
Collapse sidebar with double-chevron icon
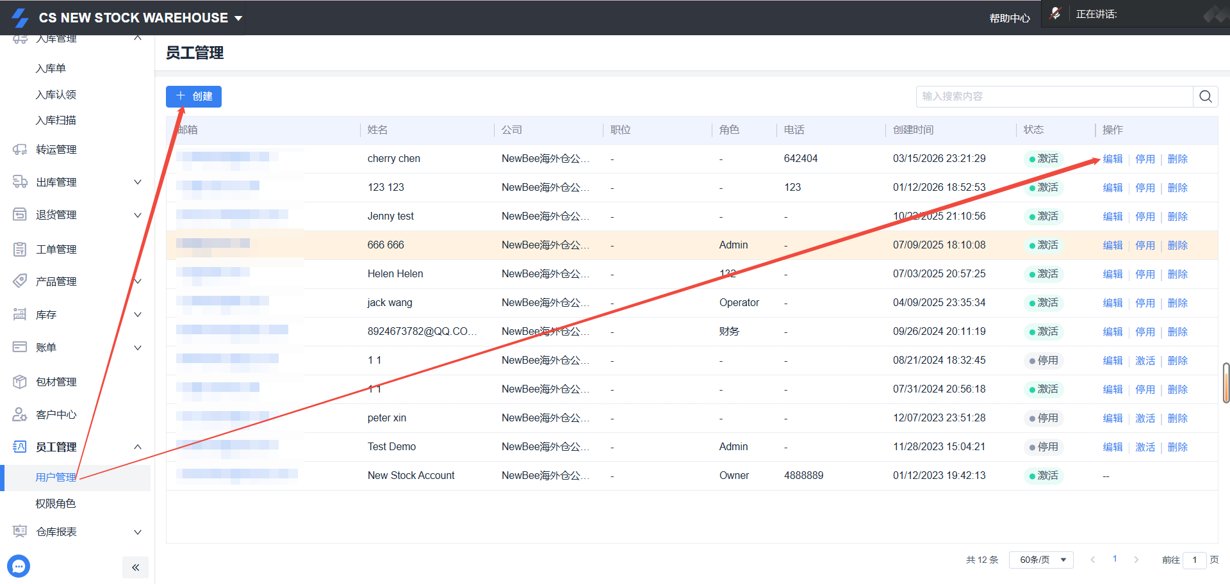coord(135,567)
